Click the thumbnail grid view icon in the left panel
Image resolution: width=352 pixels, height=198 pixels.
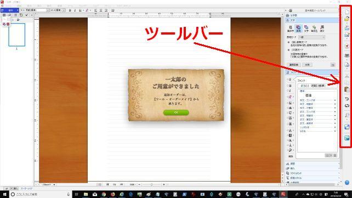click(x=4, y=15)
